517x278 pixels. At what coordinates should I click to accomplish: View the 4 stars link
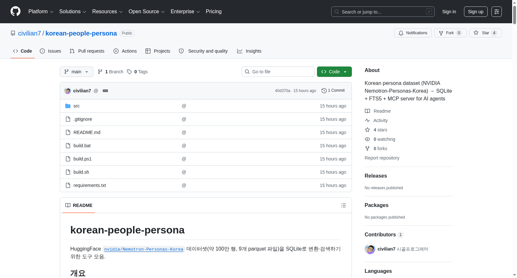[x=376, y=130]
